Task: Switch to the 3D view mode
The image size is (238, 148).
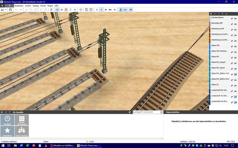Action: point(57,10)
